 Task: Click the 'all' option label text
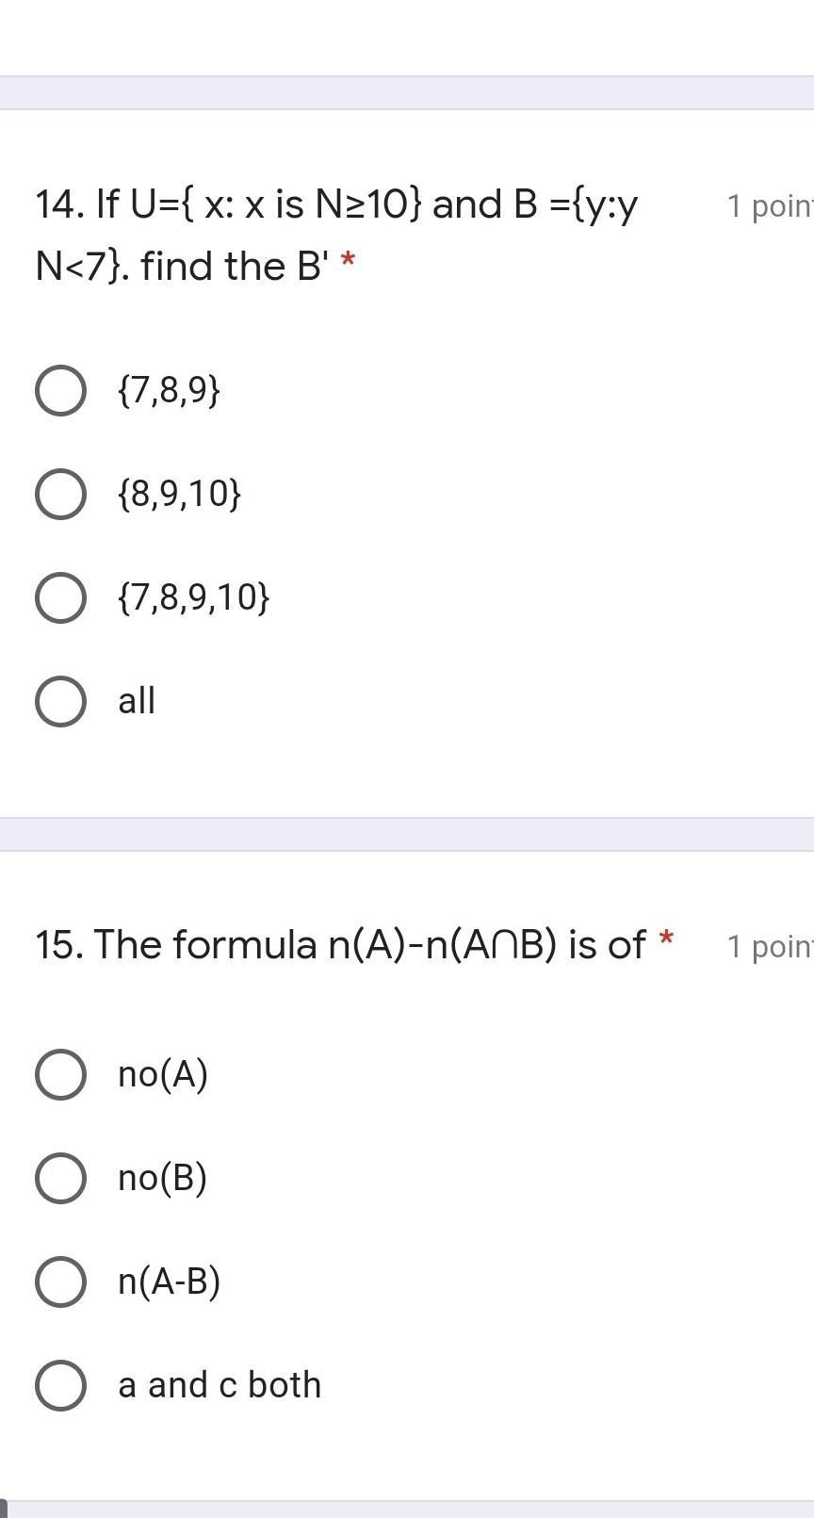tap(137, 701)
